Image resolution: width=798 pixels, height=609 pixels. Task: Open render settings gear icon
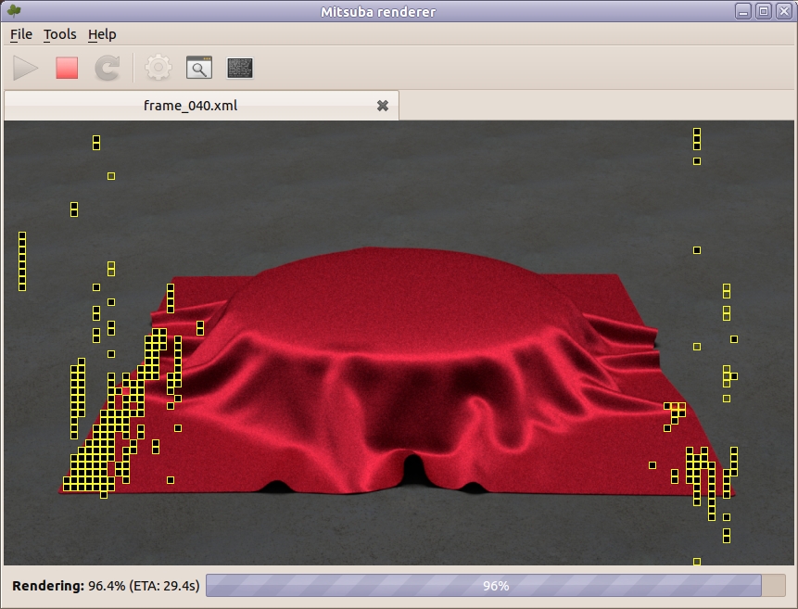pyautogui.click(x=159, y=68)
